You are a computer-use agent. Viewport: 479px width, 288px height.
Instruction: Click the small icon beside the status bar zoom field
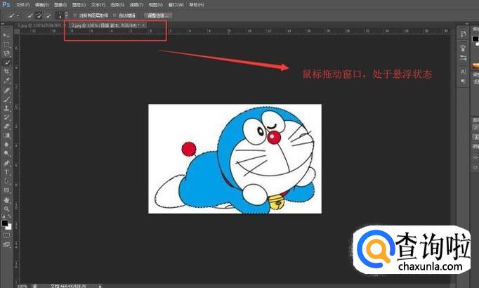tap(35, 286)
